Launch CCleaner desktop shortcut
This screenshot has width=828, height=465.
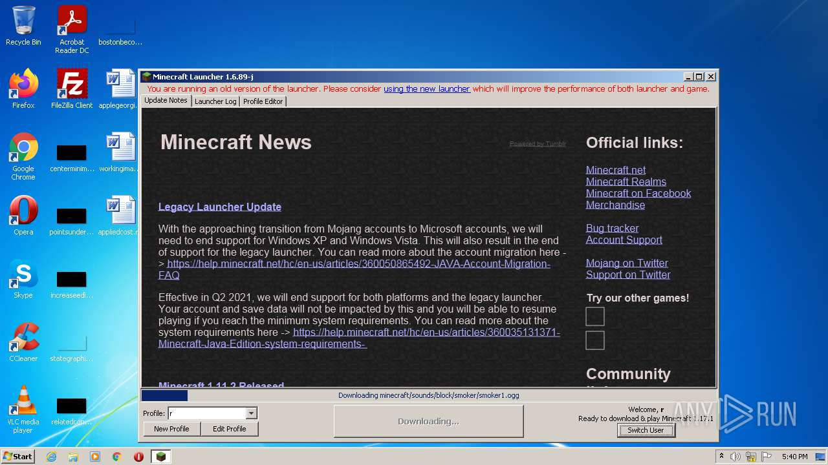[23, 342]
